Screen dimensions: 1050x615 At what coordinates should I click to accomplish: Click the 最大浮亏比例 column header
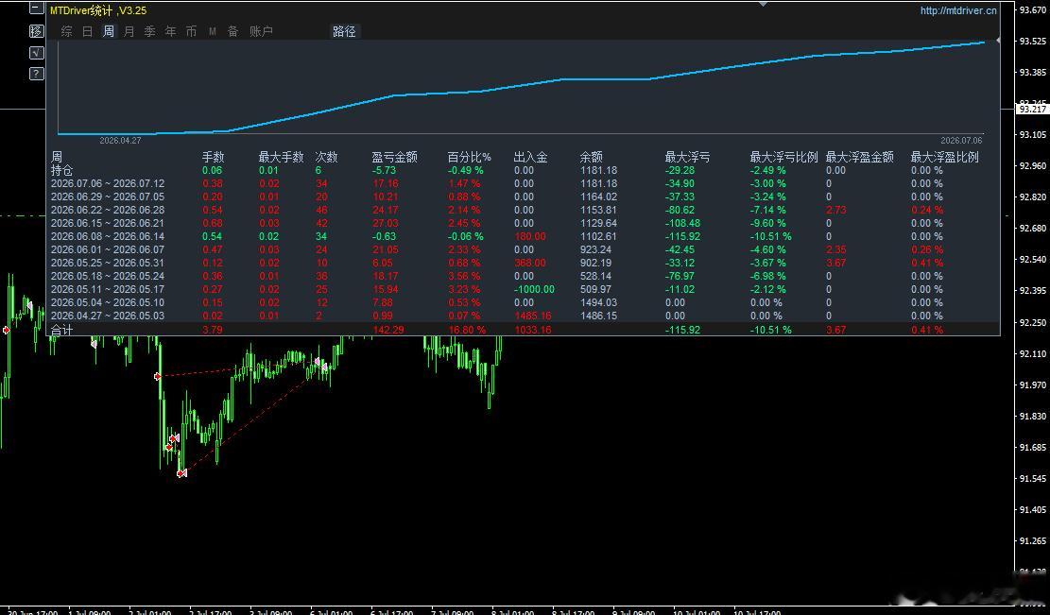tap(783, 157)
